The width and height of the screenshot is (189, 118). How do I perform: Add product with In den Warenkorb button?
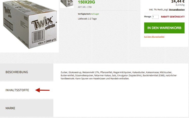[x=164, y=28]
